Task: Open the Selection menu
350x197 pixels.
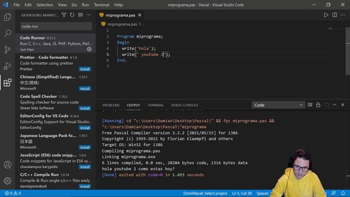Action: [45, 5]
